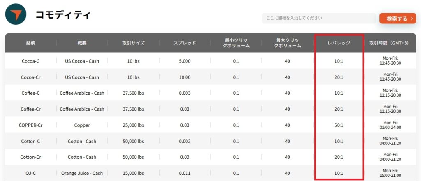
Task: Select the Cocoa-Cr symbol cell
Action: [30, 77]
